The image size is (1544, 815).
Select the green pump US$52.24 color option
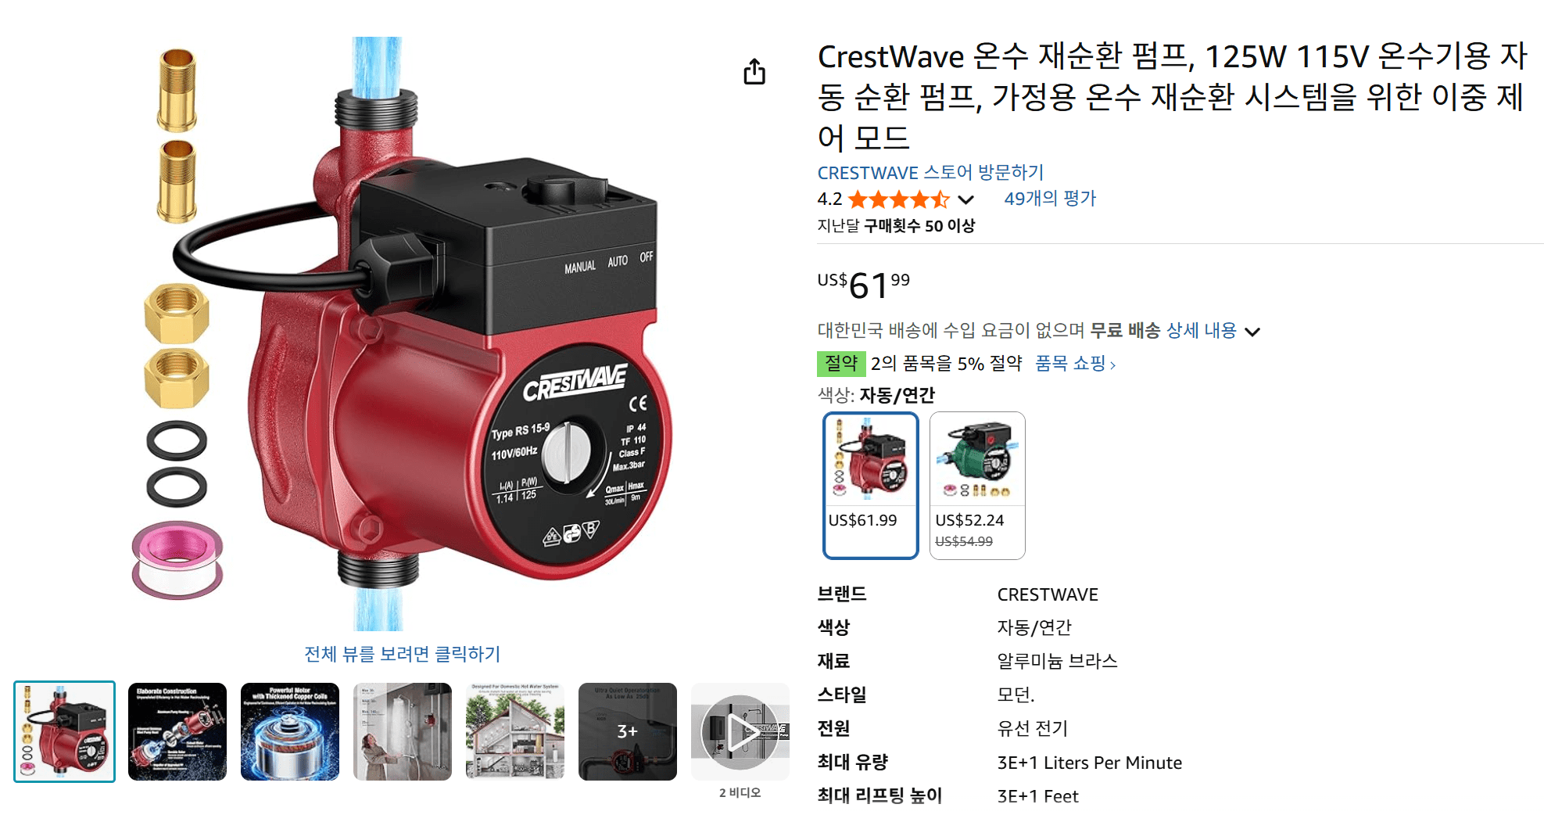coord(977,485)
